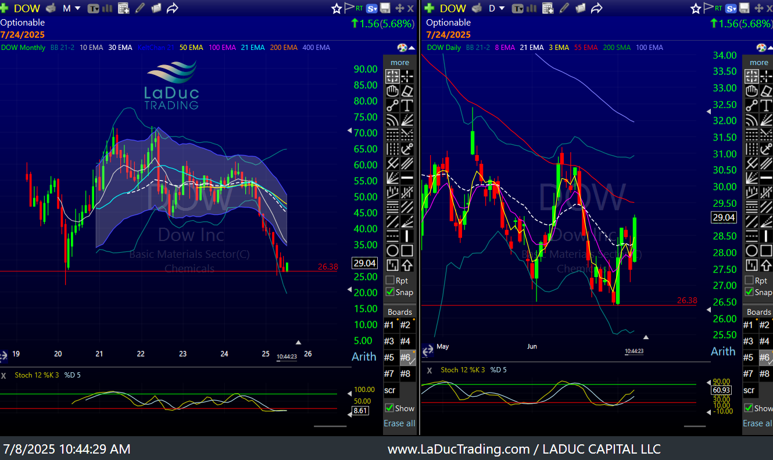Click the pencil drawing icon on monthly chart header

[x=140, y=8]
